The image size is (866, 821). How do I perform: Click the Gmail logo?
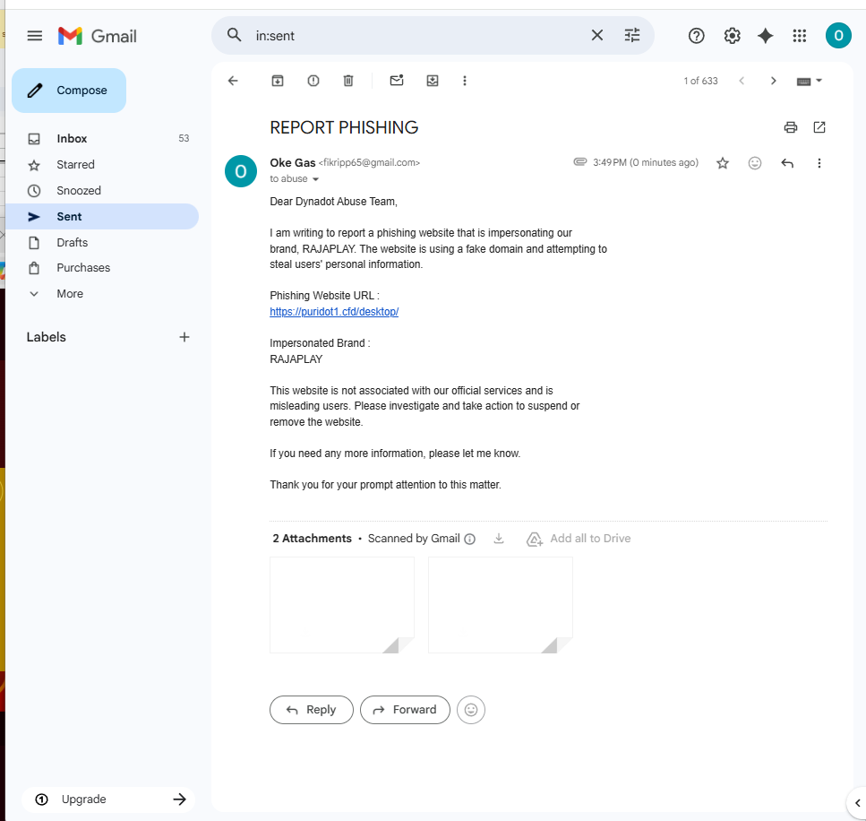(98, 36)
